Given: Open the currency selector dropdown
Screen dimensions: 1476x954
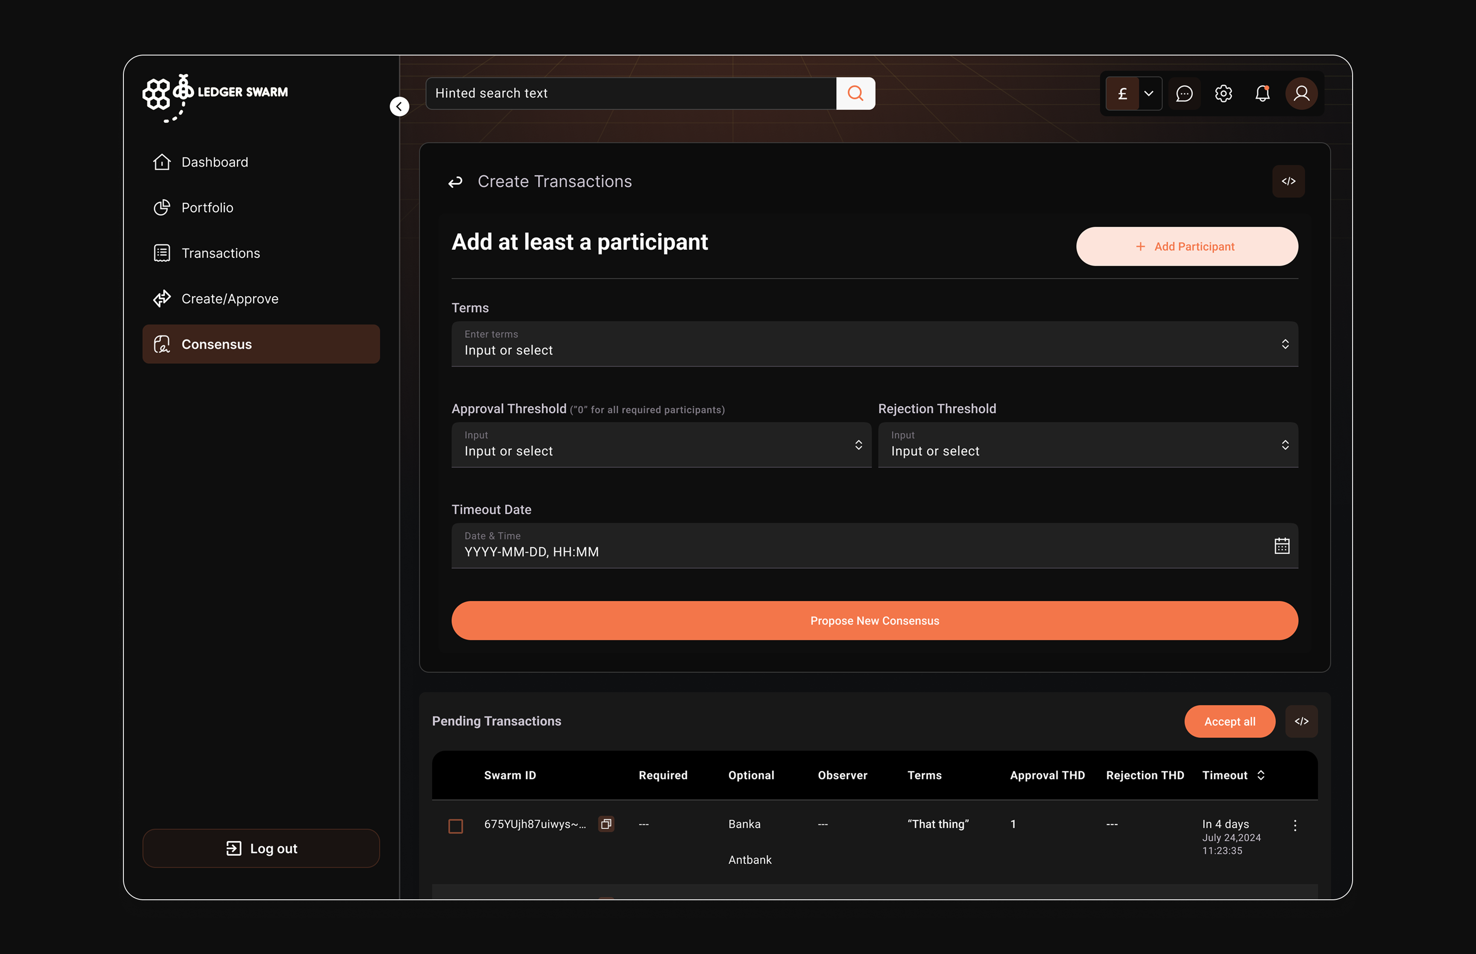Looking at the screenshot, I should (1149, 94).
